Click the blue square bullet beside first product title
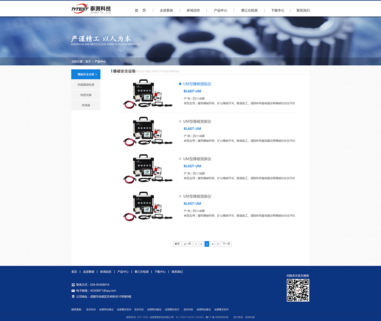 [180, 84]
